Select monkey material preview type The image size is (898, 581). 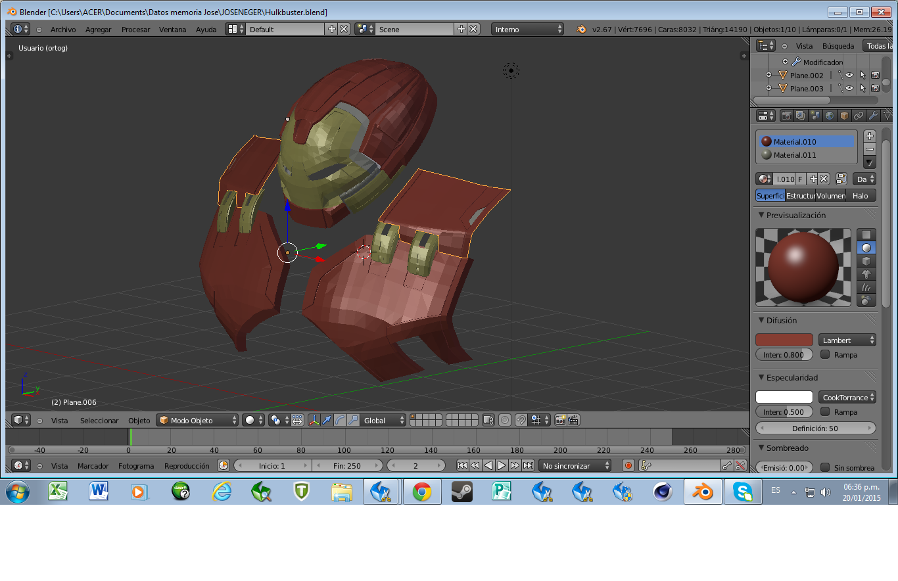(x=866, y=274)
